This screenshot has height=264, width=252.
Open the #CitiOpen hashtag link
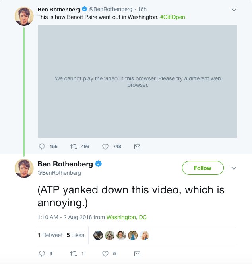click(x=173, y=17)
